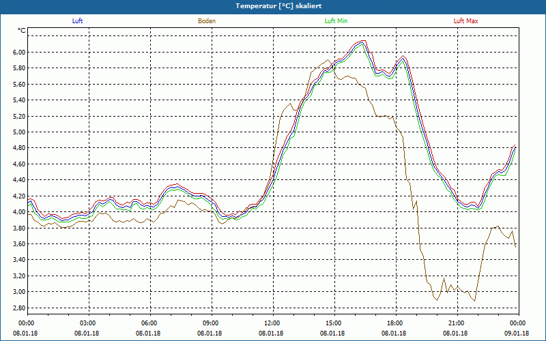Screen dimensions: 546x341
Task: Click the 5,60 y-axis value
Action: [x=20, y=84]
